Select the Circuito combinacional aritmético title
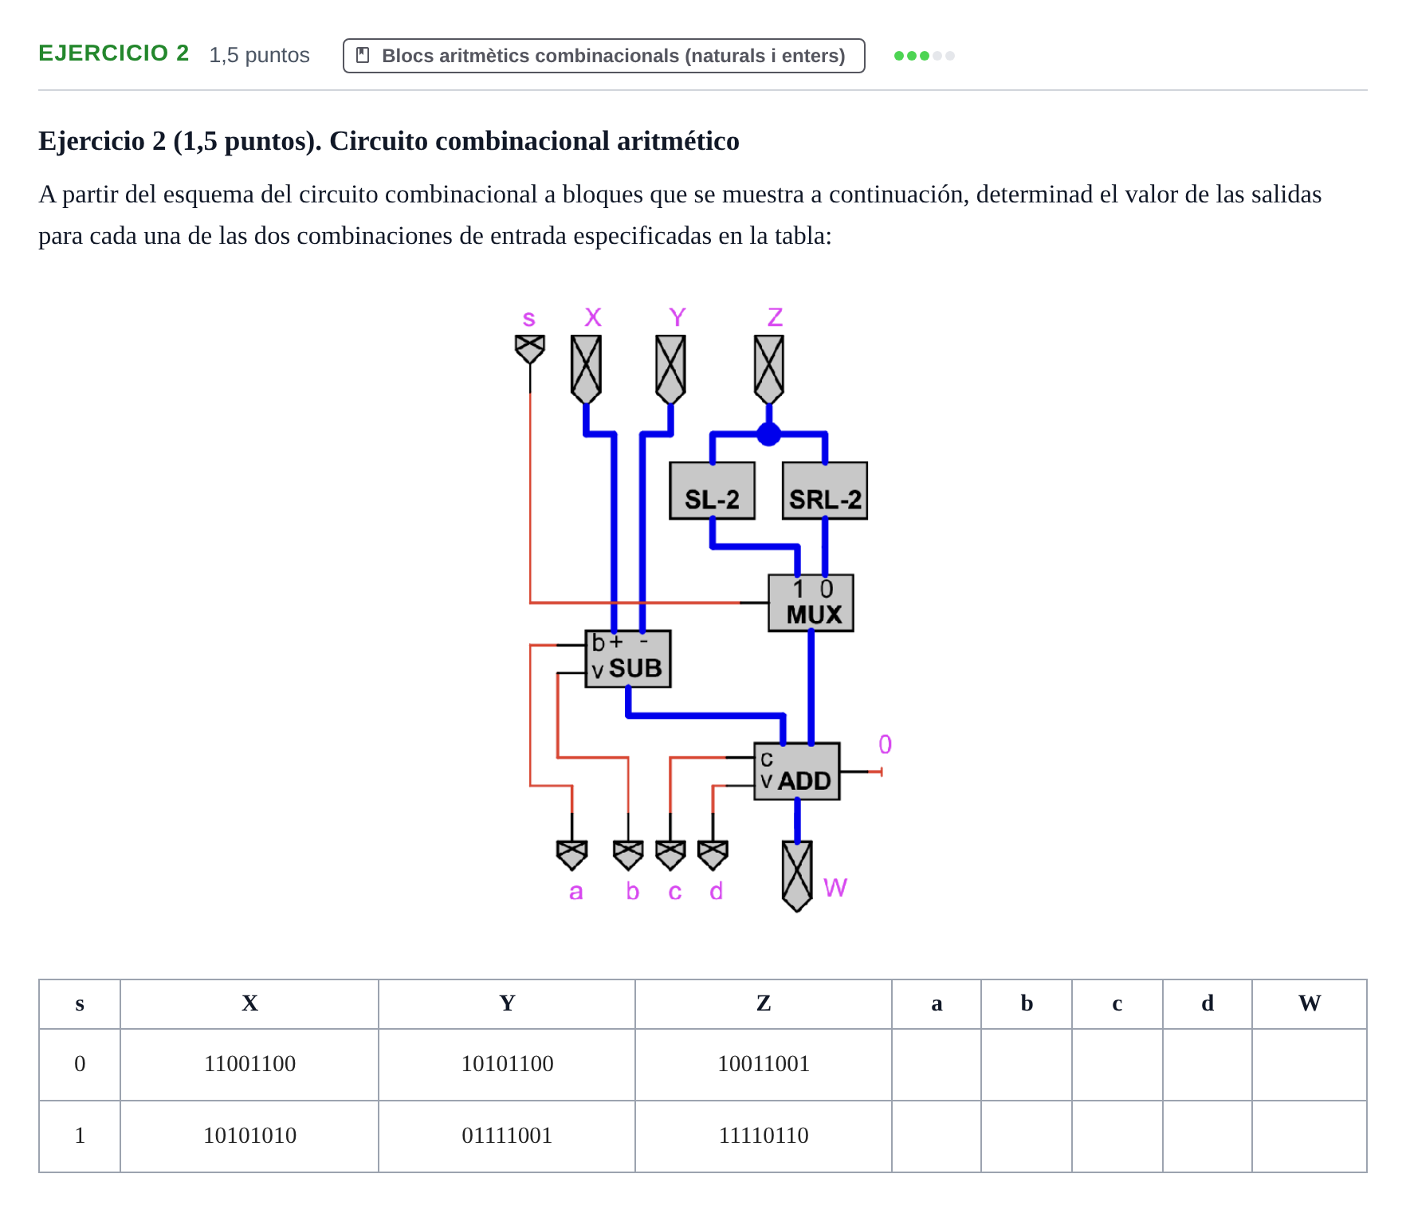The width and height of the screenshot is (1406, 1213). point(535,140)
